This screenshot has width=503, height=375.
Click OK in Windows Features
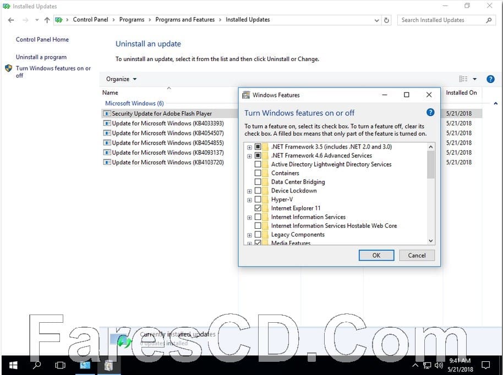click(376, 256)
